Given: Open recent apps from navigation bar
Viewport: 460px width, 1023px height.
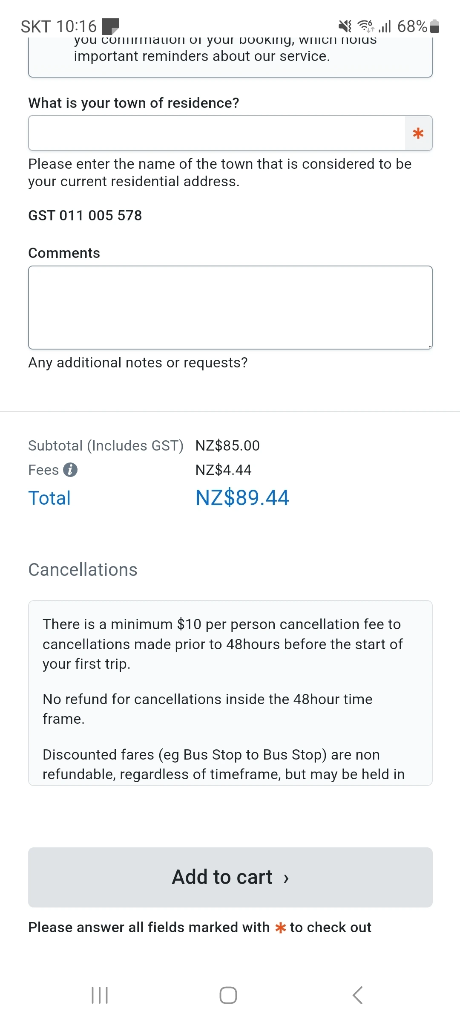Looking at the screenshot, I should [100, 995].
